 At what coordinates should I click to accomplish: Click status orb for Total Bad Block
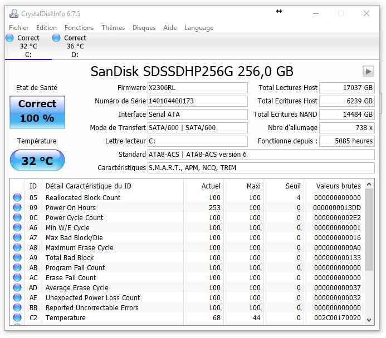tap(17, 258)
